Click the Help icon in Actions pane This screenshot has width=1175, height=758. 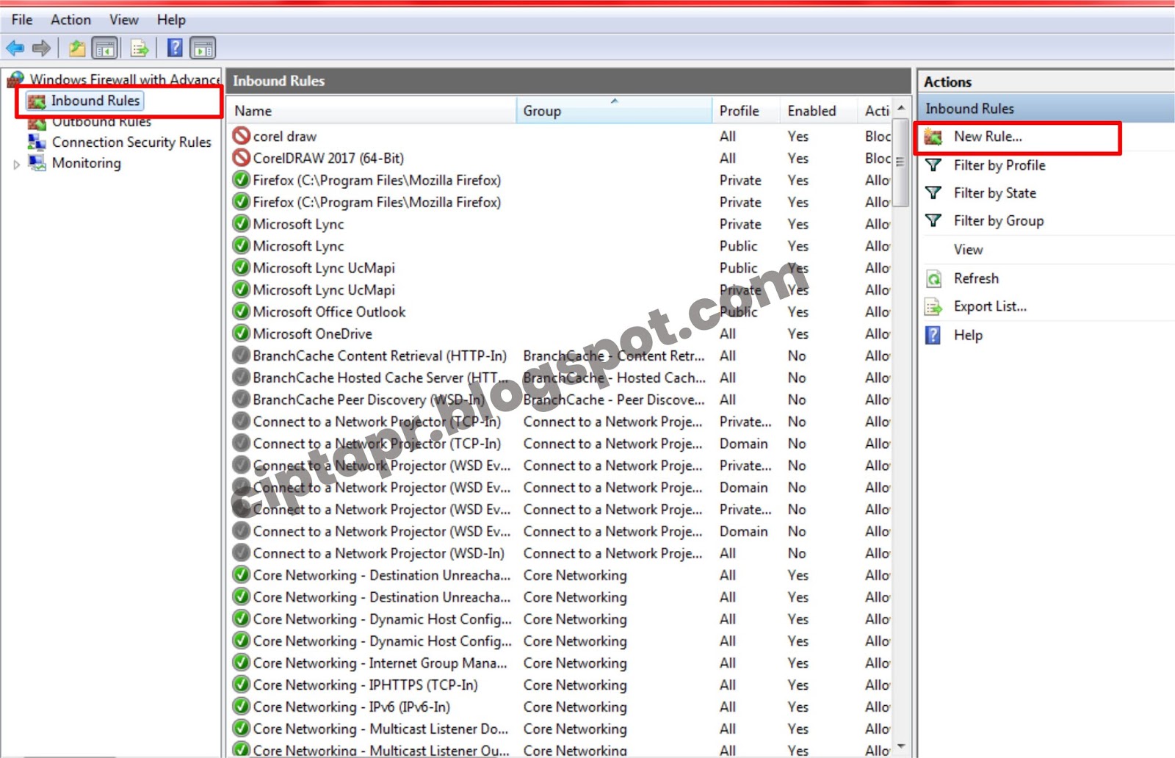[933, 336]
